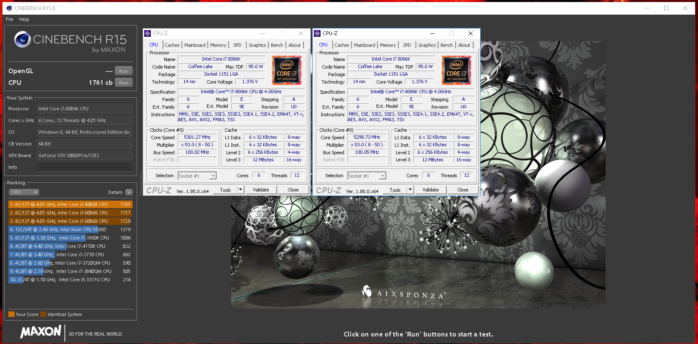Click Validate in right CPU-Z window

click(x=431, y=190)
